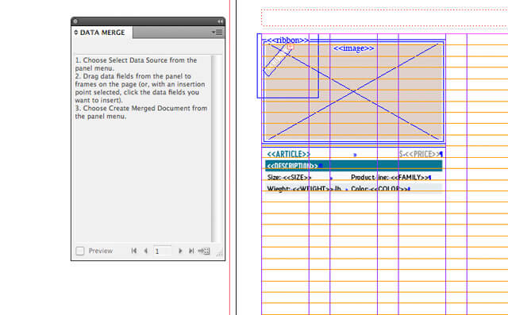Click the teal <<DESCRIPTION>> bar
The height and width of the screenshot is (315, 508).
(353, 165)
